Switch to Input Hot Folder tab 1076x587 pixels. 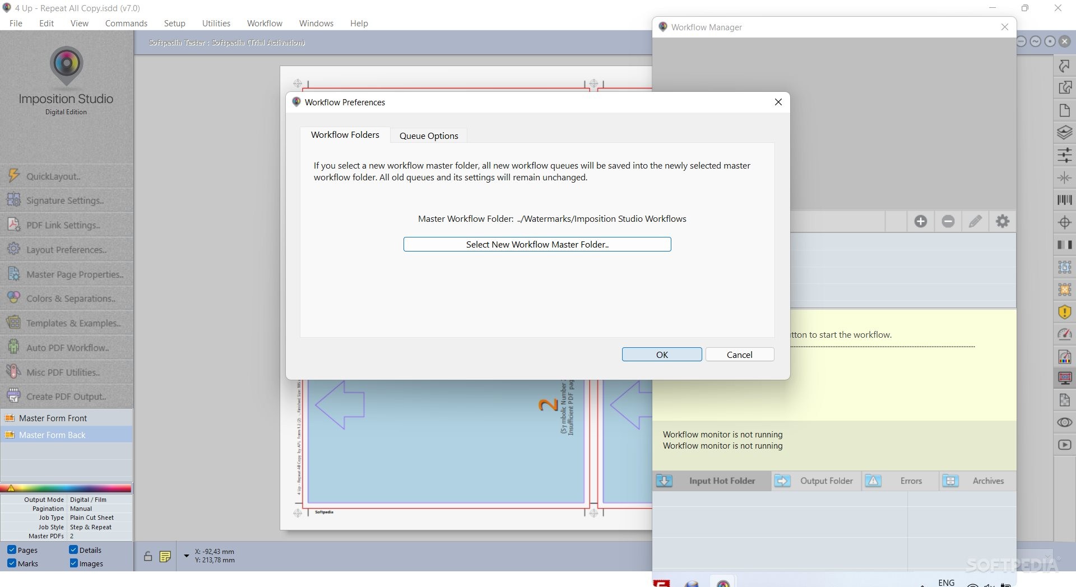click(x=712, y=481)
